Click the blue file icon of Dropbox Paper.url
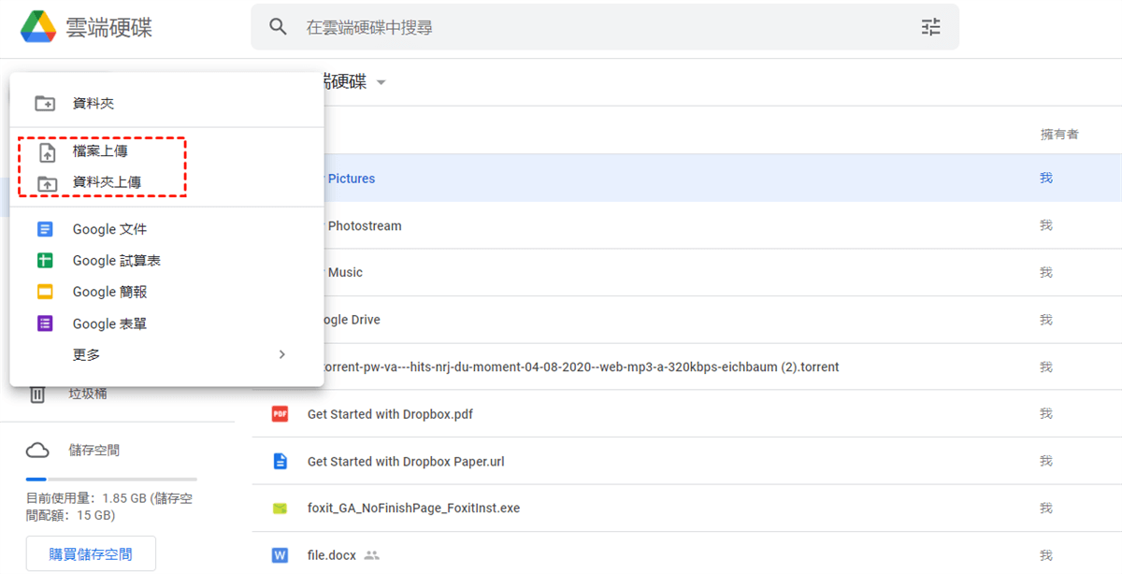 click(280, 461)
